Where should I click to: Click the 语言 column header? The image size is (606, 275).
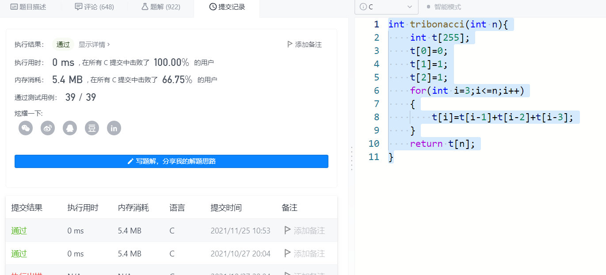click(177, 207)
